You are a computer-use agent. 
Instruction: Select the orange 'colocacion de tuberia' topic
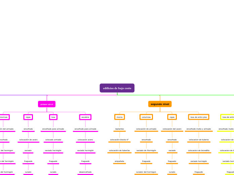point(199,140)
